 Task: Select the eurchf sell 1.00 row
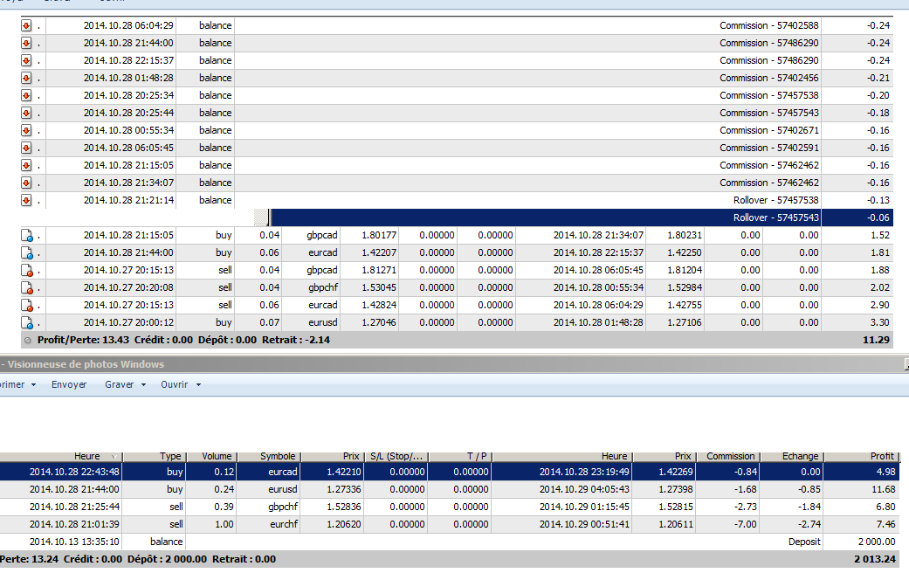[437, 524]
